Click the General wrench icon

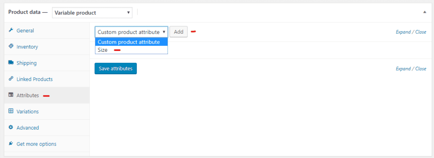point(11,30)
